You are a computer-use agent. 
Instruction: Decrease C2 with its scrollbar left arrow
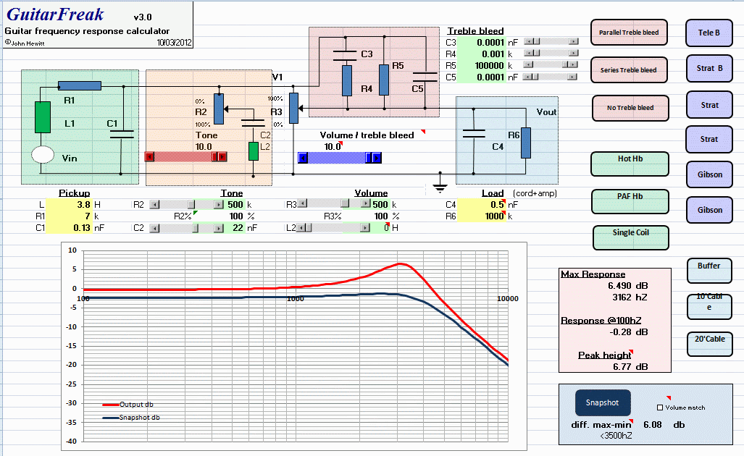coord(154,228)
